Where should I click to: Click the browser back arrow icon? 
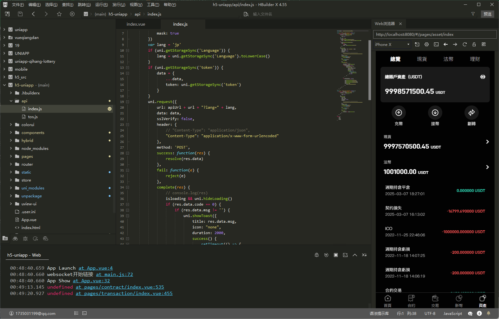(446, 44)
